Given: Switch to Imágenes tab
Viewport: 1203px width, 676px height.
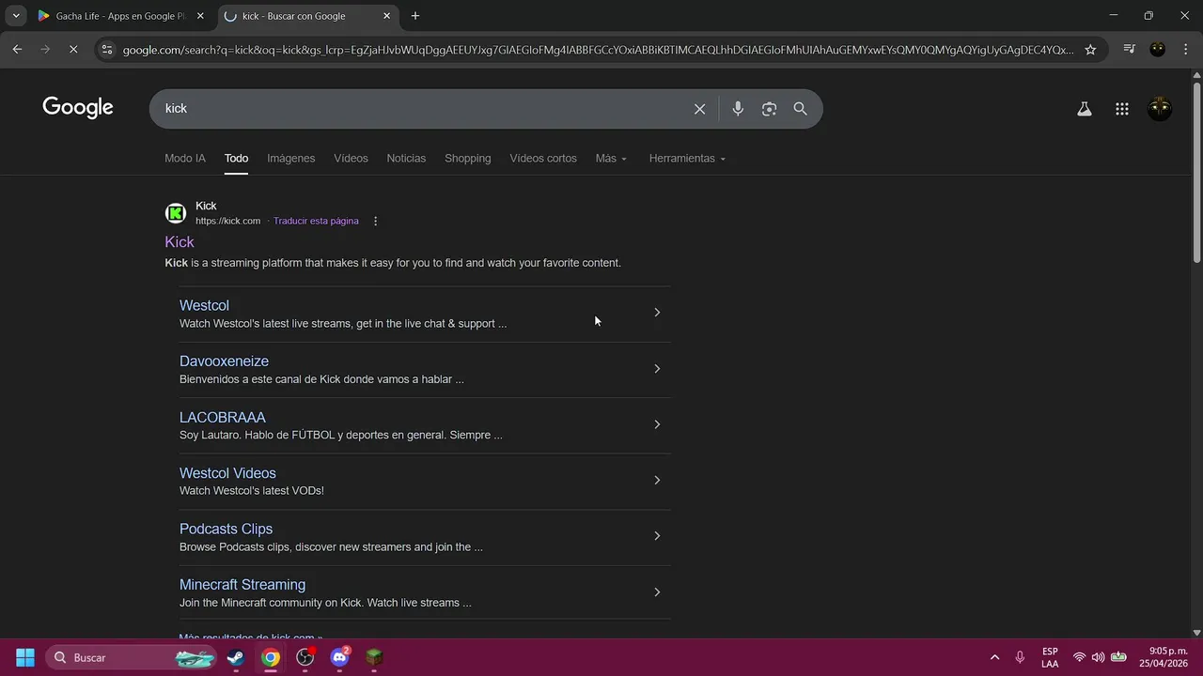Looking at the screenshot, I should 290,159.
